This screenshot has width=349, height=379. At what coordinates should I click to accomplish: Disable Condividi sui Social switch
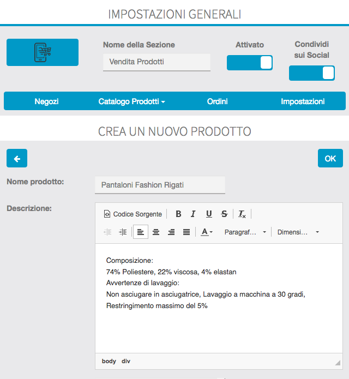tap(311, 73)
